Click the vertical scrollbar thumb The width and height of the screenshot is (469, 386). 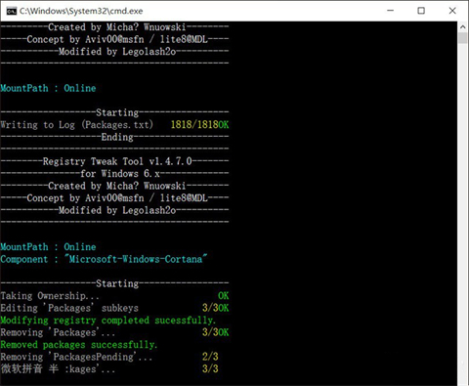[x=462, y=38]
